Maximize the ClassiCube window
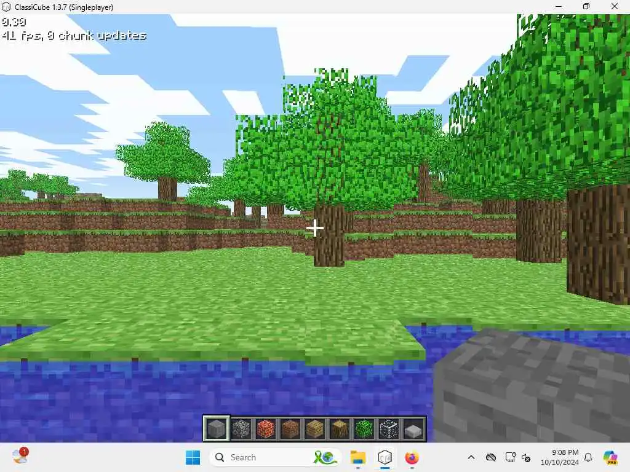Image resolution: width=630 pixels, height=472 pixels. (x=586, y=6)
